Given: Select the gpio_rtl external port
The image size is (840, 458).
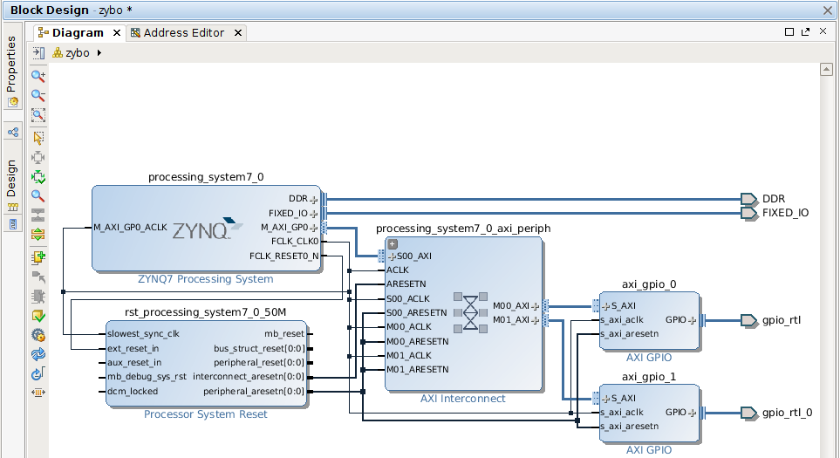Looking at the screenshot, I should click(771, 320).
